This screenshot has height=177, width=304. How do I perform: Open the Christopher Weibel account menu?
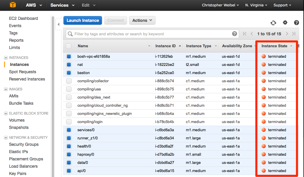pyautogui.click(x=220, y=5)
